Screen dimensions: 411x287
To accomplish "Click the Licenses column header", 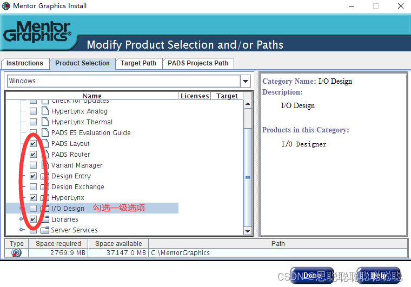I will click(195, 96).
